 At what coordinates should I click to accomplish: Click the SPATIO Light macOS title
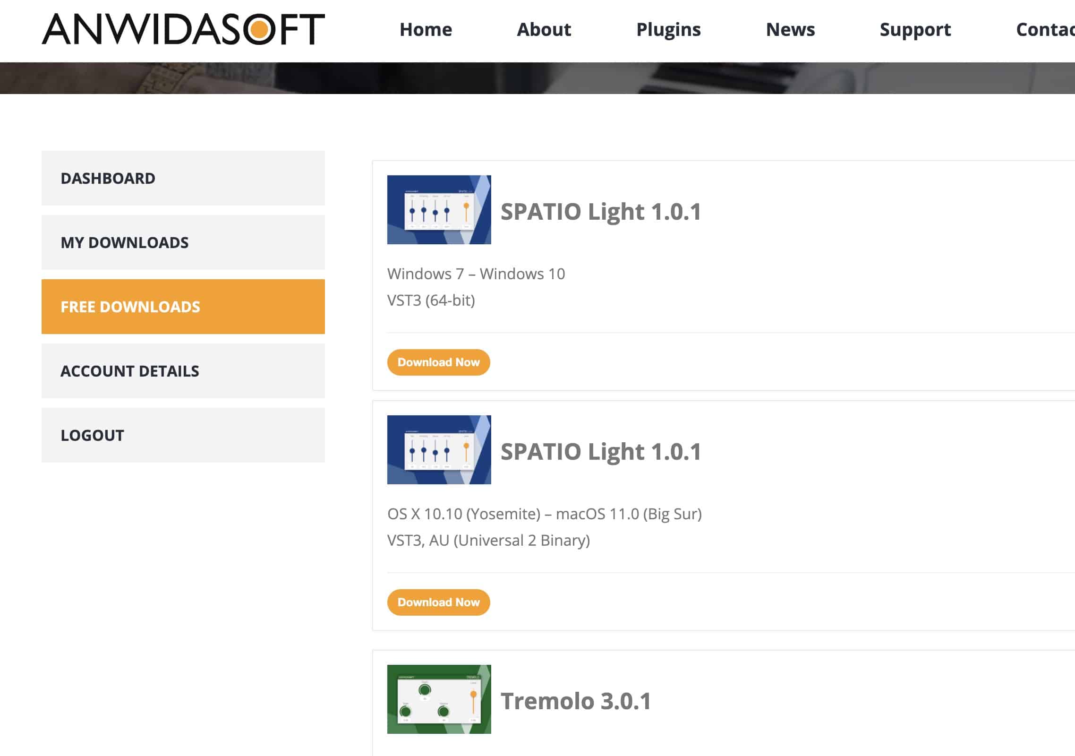point(601,451)
